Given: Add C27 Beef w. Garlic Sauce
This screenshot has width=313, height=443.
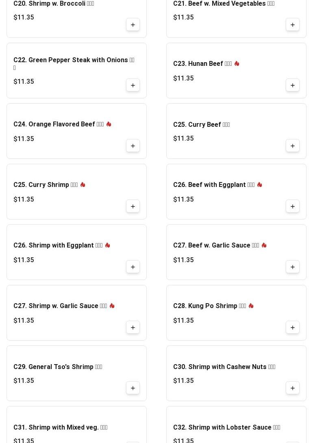Looking at the screenshot, I should [x=293, y=267].
